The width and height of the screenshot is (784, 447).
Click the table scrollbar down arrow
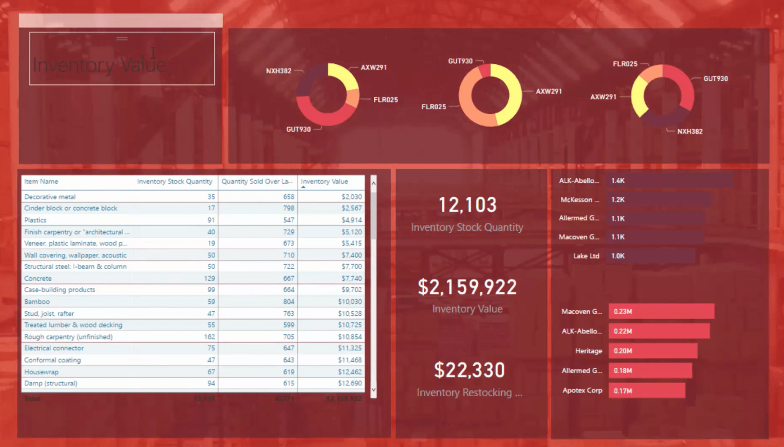pos(373,390)
